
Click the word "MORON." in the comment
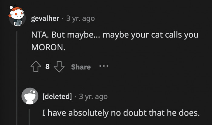coord(48,48)
